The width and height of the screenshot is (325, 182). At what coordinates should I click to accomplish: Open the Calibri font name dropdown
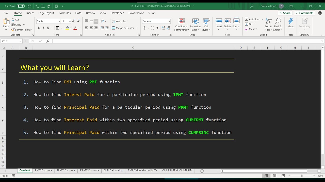pyautogui.click(x=59, y=21)
